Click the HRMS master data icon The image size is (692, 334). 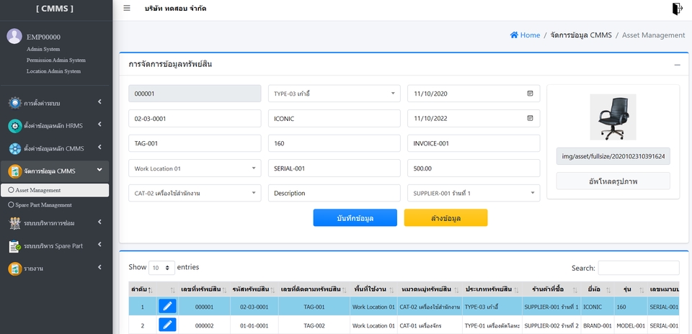15,126
